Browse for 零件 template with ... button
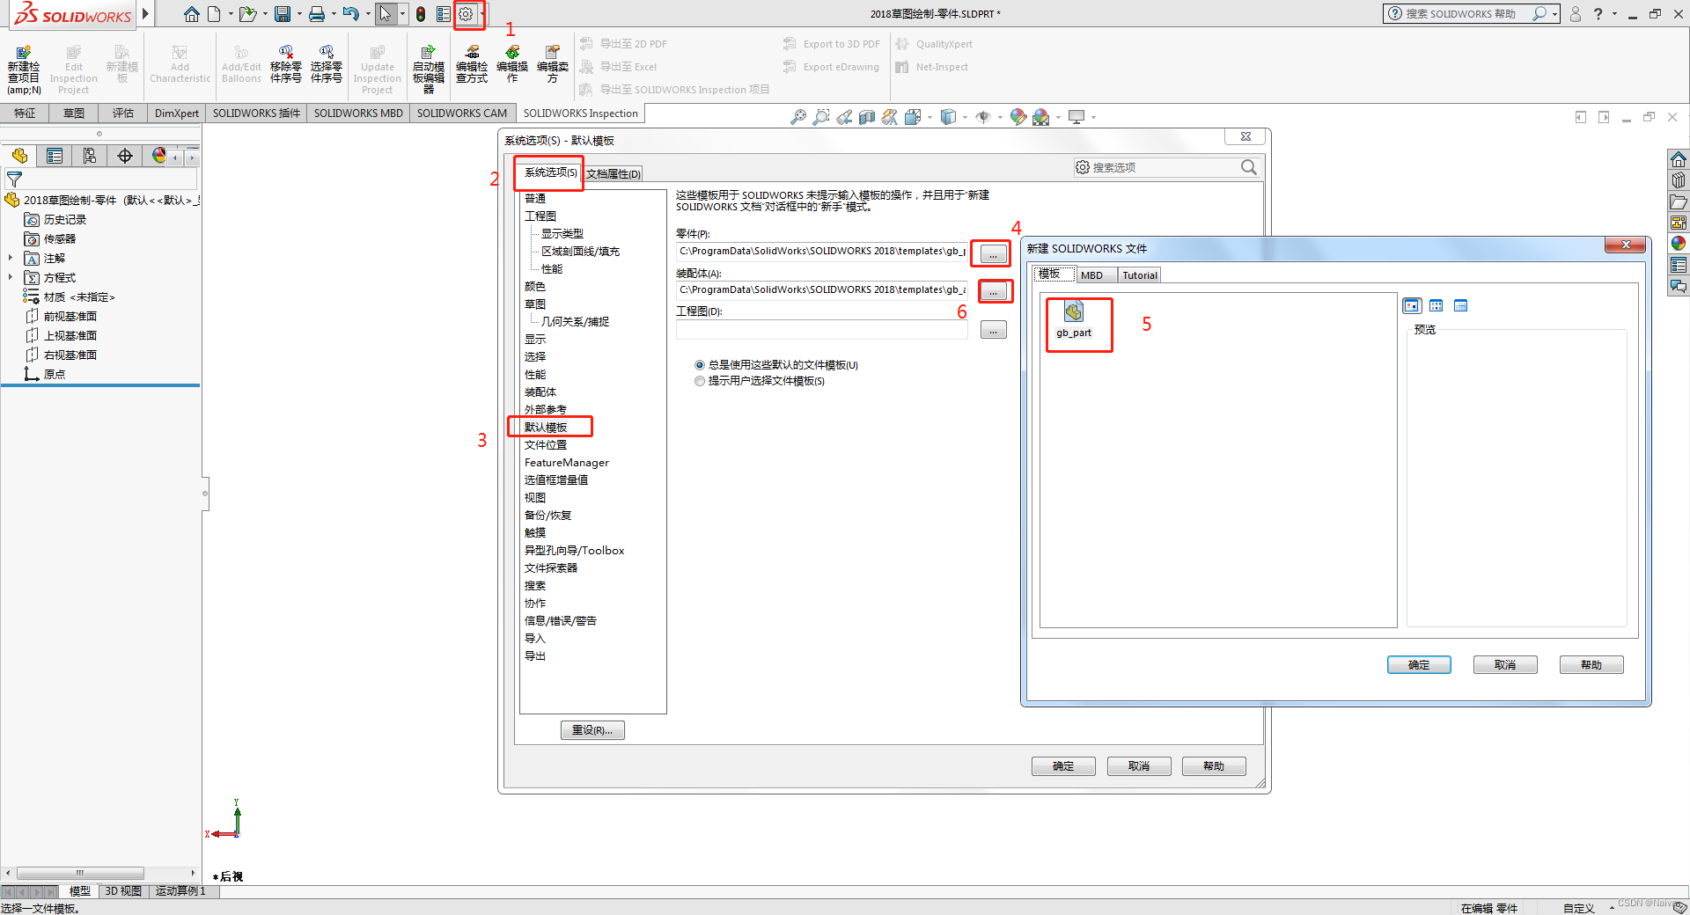The width and height of the screenshot is (1690, 915). 993,254
